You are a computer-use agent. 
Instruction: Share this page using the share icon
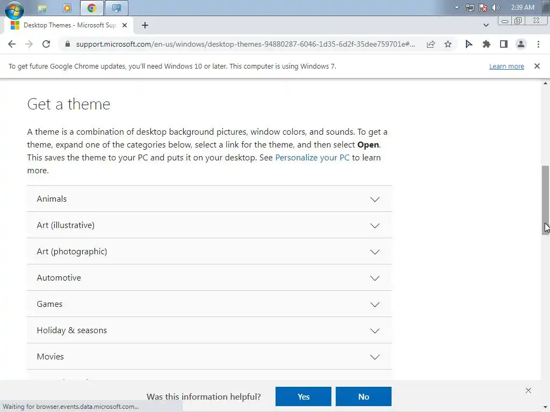click(x=431, y=44)
